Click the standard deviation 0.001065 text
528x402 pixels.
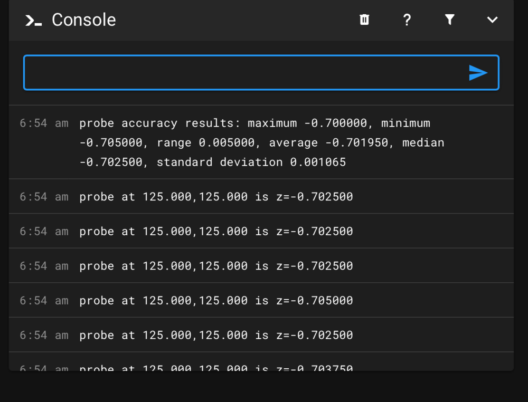pos(251,162)
